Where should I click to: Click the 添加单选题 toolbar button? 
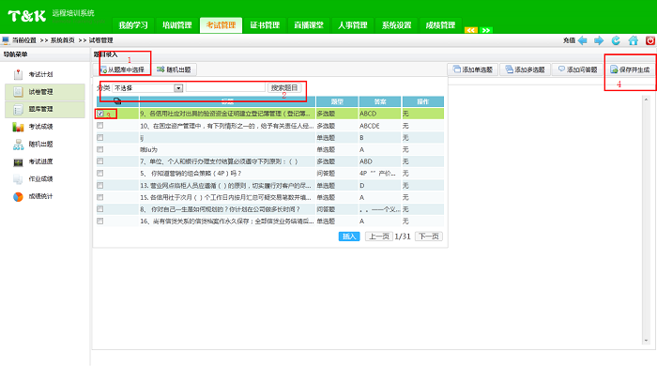473,69
